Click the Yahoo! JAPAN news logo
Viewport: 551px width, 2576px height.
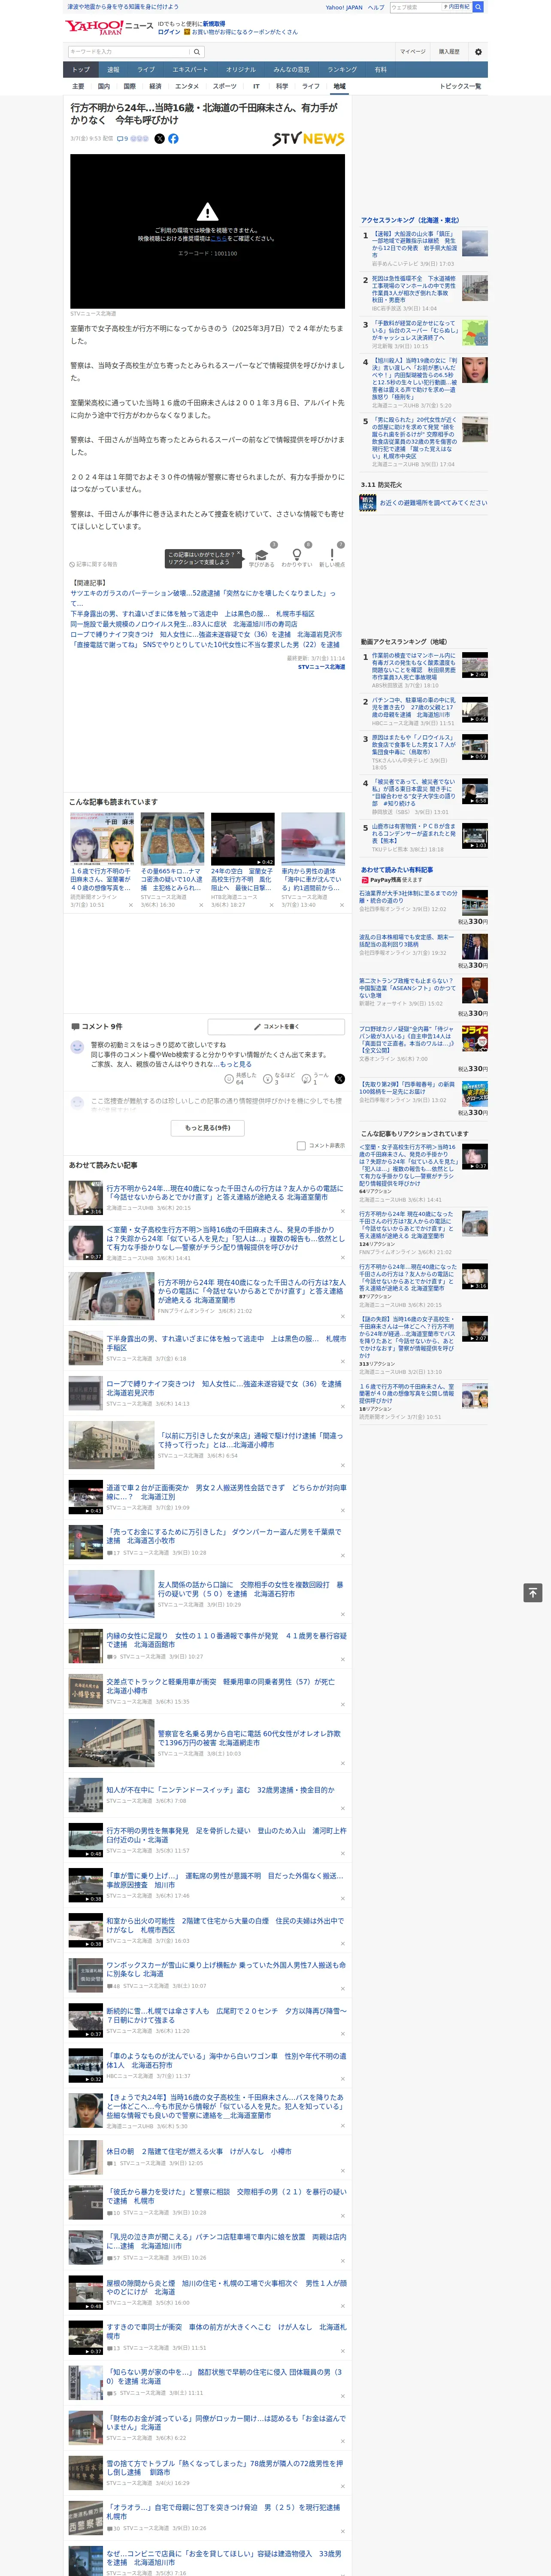click(109, 27)
